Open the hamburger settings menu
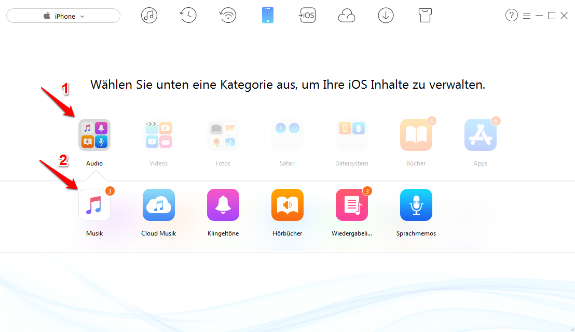This screenshot has width=575, height=332. click(527, 15)
